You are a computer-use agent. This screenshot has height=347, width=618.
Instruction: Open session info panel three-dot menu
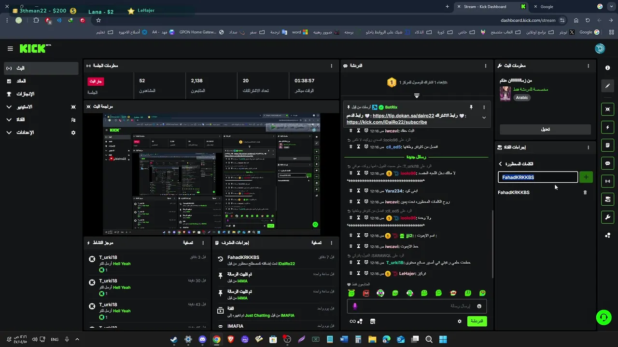click(331, 66)
